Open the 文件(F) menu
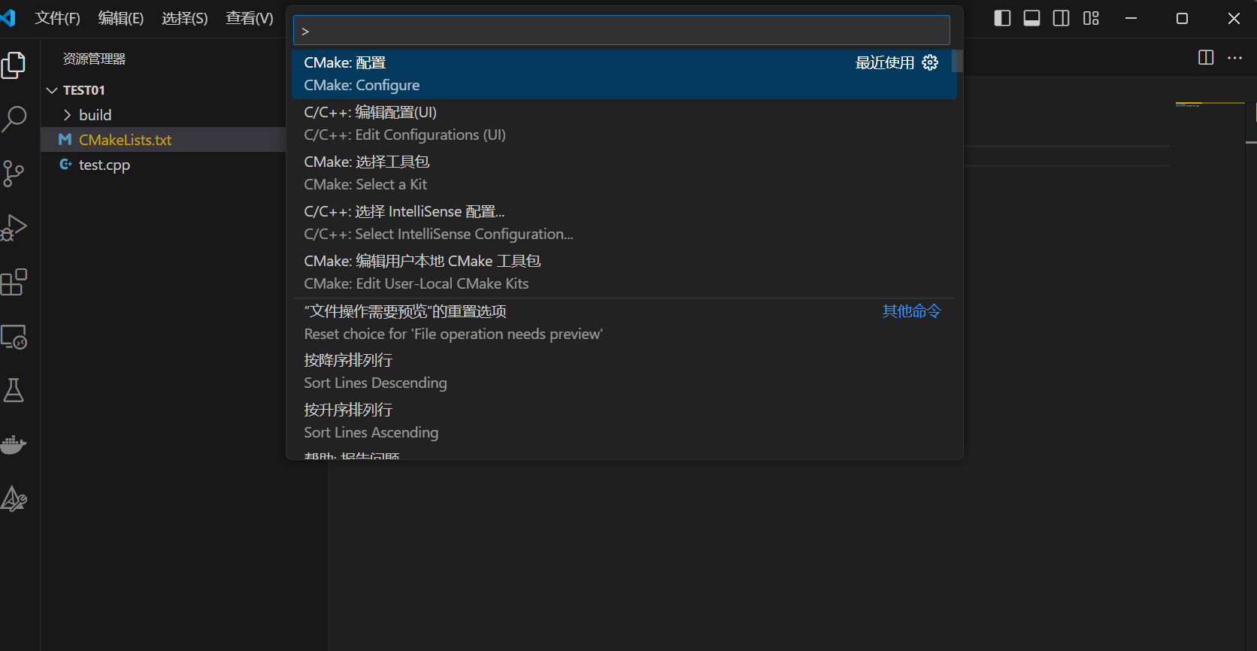The height and width of the screenshot is (651, 1257). pos(57,18)
